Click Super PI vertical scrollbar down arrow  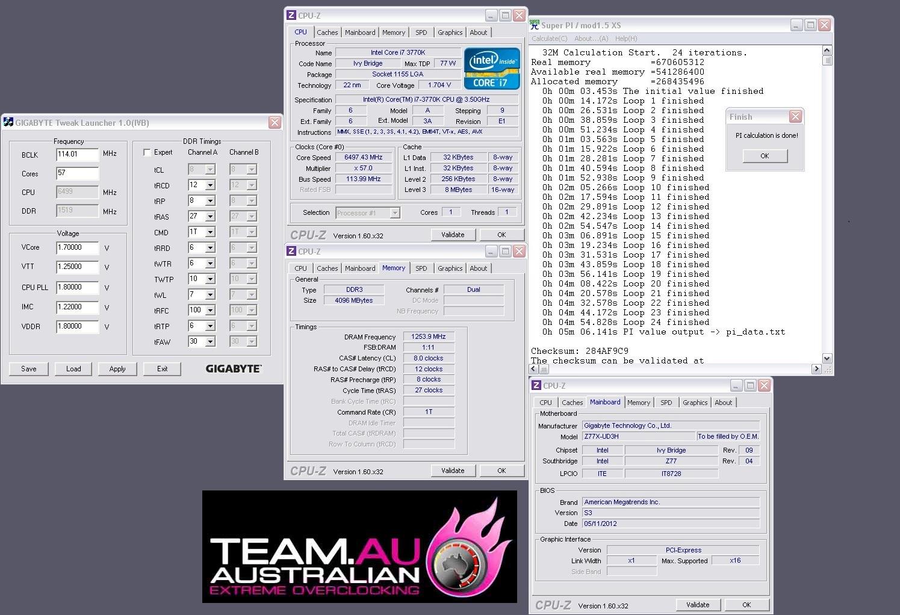[827, 358]
